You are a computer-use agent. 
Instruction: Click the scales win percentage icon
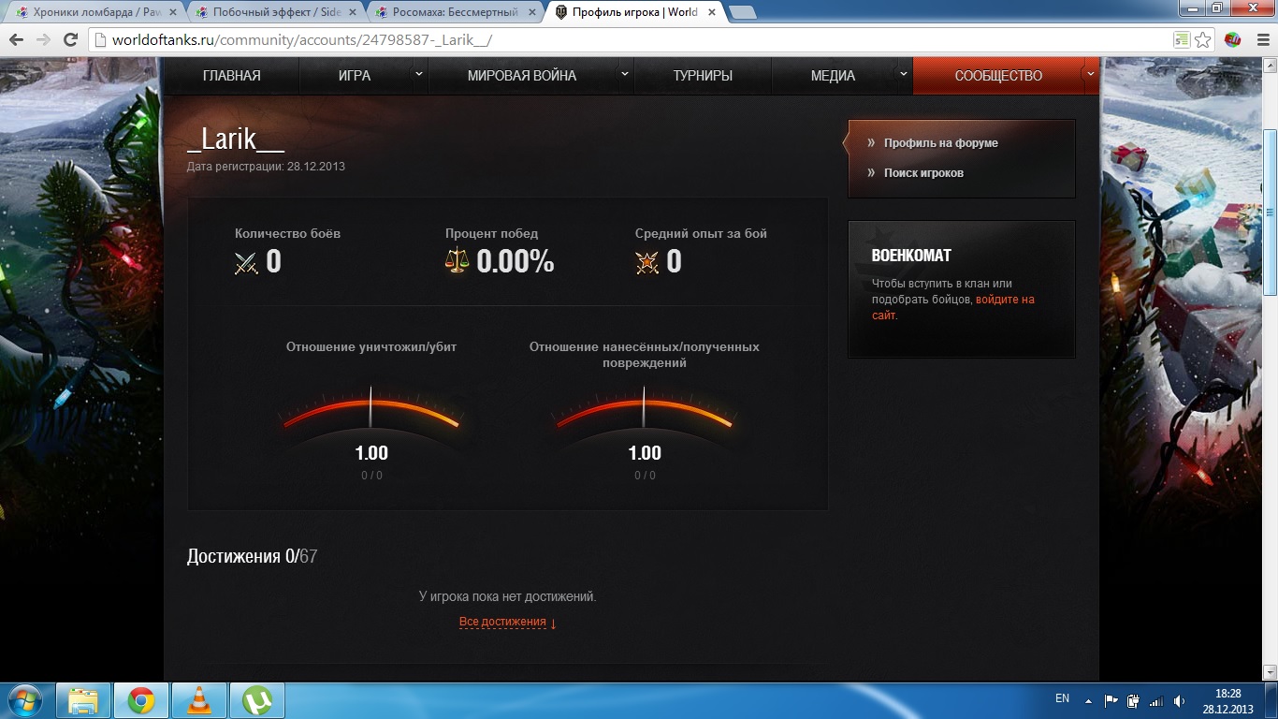[457, 262]
